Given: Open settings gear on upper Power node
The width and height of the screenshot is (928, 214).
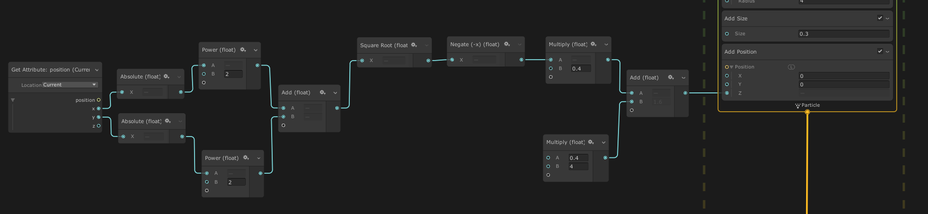Looking at the screenshot, I should [x=243, y=50].
